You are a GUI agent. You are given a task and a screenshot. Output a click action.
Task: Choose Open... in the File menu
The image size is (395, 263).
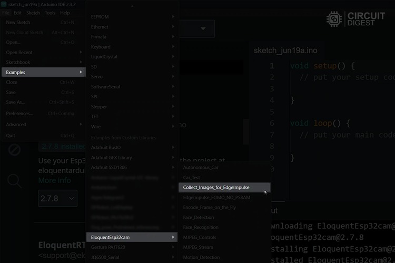point(43,42)
